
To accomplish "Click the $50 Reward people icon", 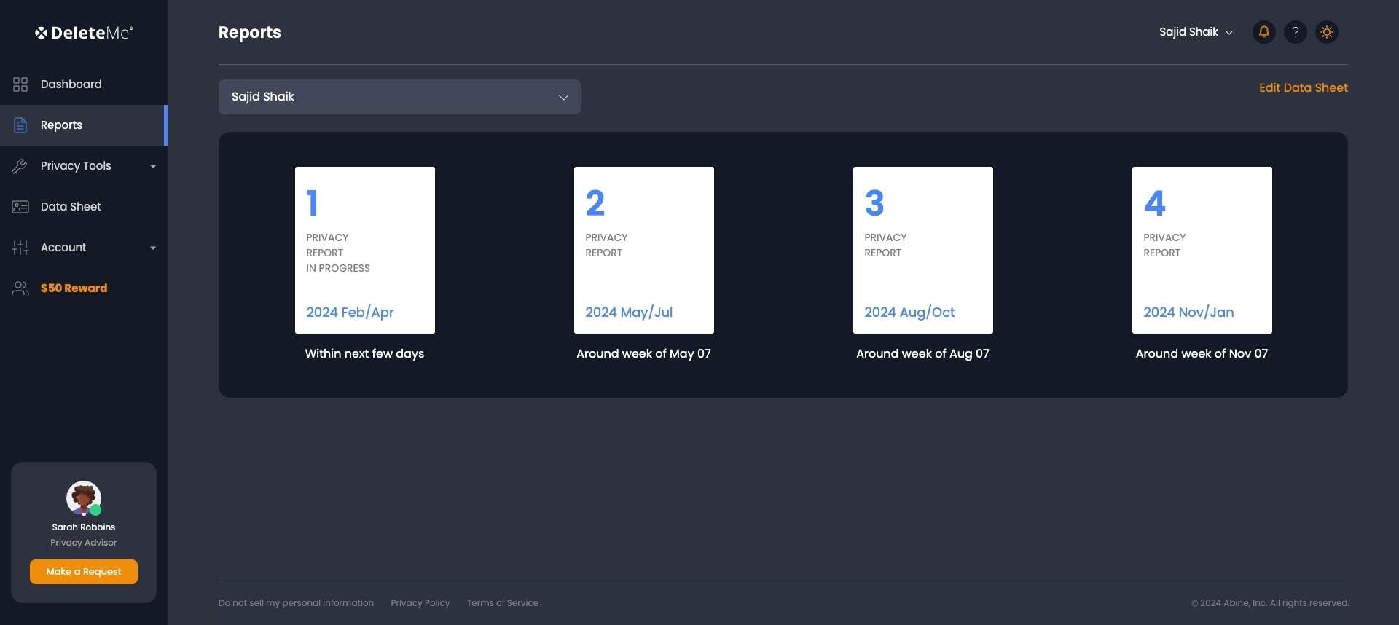I will pos(20,288).
